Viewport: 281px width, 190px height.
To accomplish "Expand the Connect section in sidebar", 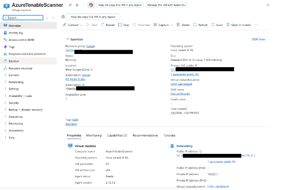I will pos(14,75).
